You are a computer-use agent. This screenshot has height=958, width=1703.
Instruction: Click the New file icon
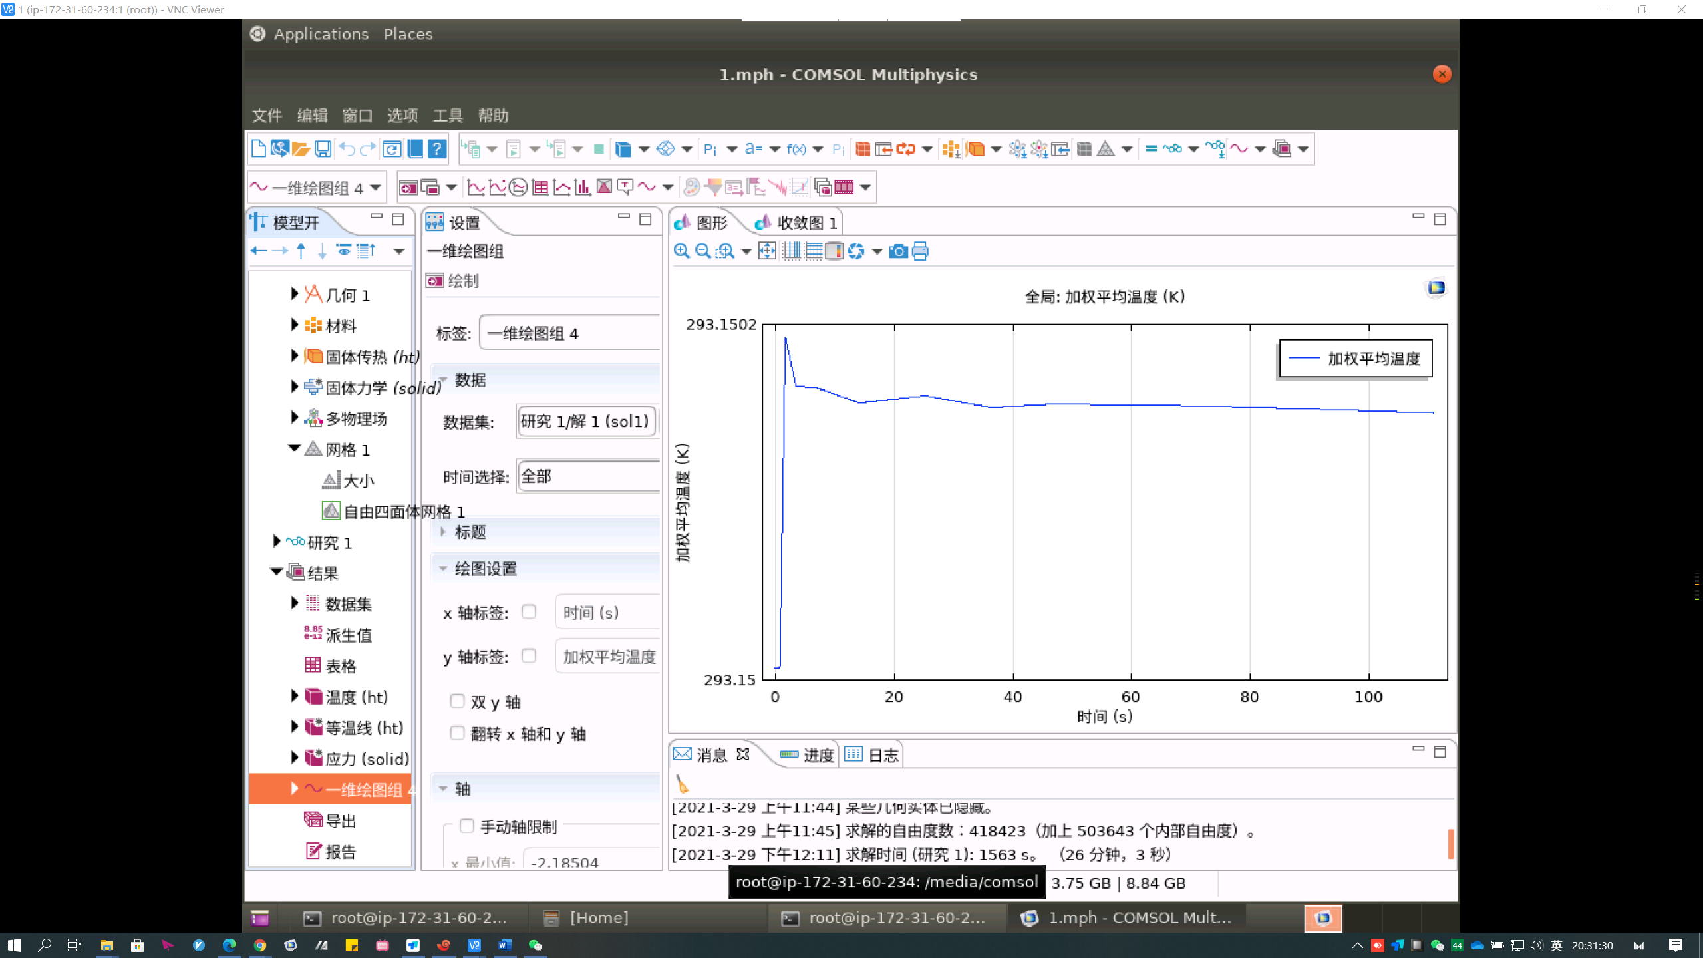coord(258,149)
